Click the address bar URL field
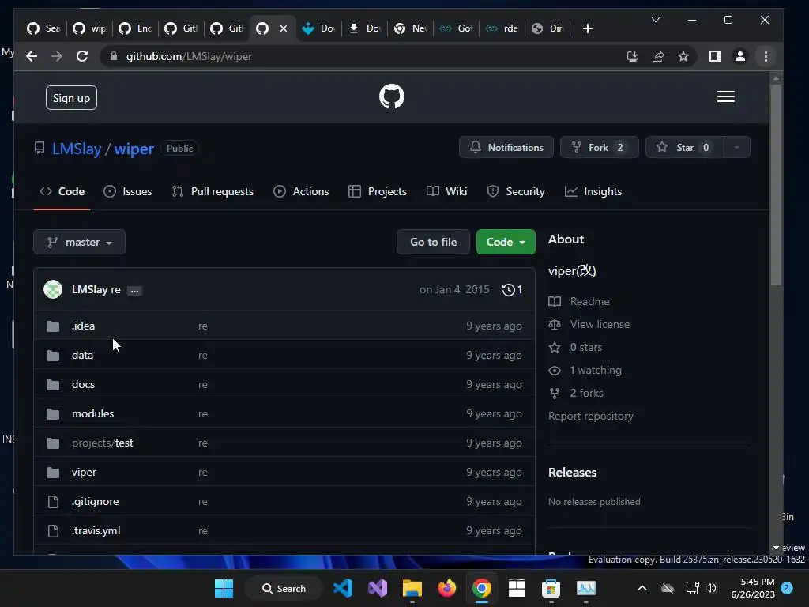This screenshot has height=607, width=809. [x=361, y=56]
